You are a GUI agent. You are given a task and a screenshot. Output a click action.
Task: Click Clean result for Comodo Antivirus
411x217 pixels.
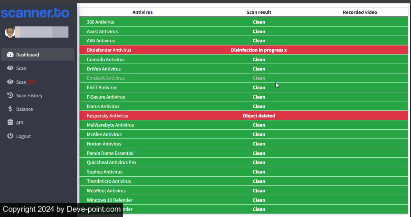[259, 59]
